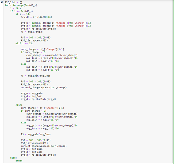174x164 pixels.
Task: Click the 'break' keyword at the bottom
Action: (x=19, y=161)
